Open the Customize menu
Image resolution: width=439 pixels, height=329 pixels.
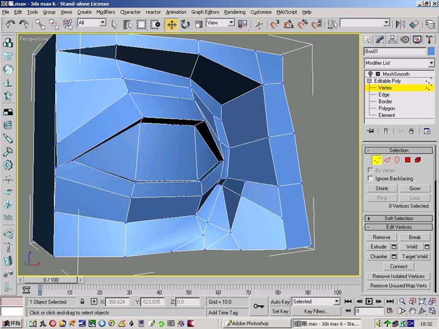[x=261, y=12]
